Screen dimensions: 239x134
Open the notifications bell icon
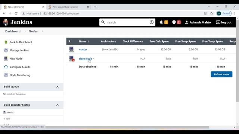point(161,22)
